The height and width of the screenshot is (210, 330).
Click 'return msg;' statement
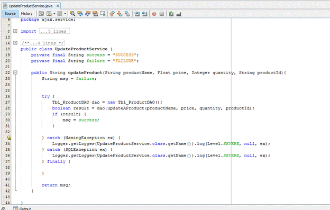(56, 185)
